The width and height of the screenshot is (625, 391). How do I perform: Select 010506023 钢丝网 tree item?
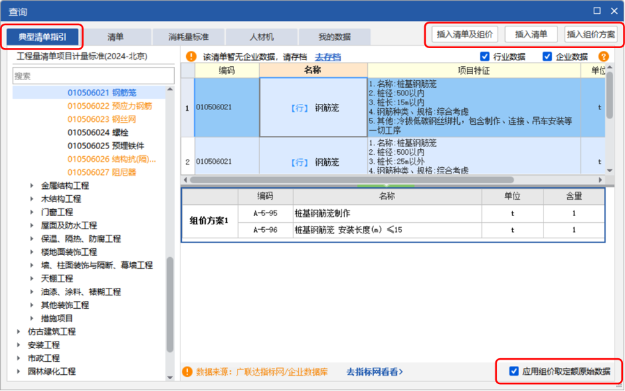click(x=102, y=118)
